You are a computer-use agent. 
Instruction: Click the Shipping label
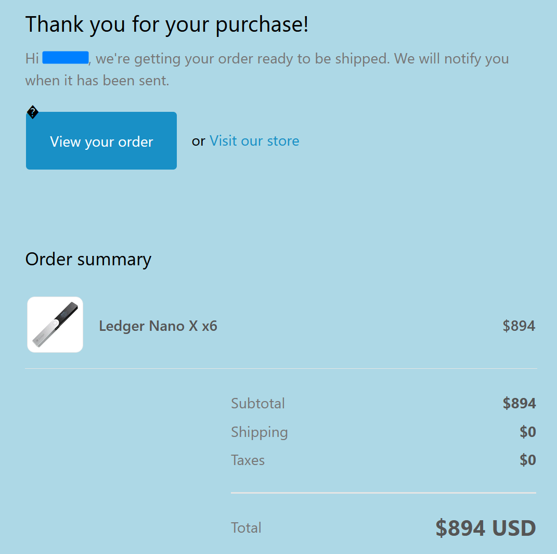260,432
